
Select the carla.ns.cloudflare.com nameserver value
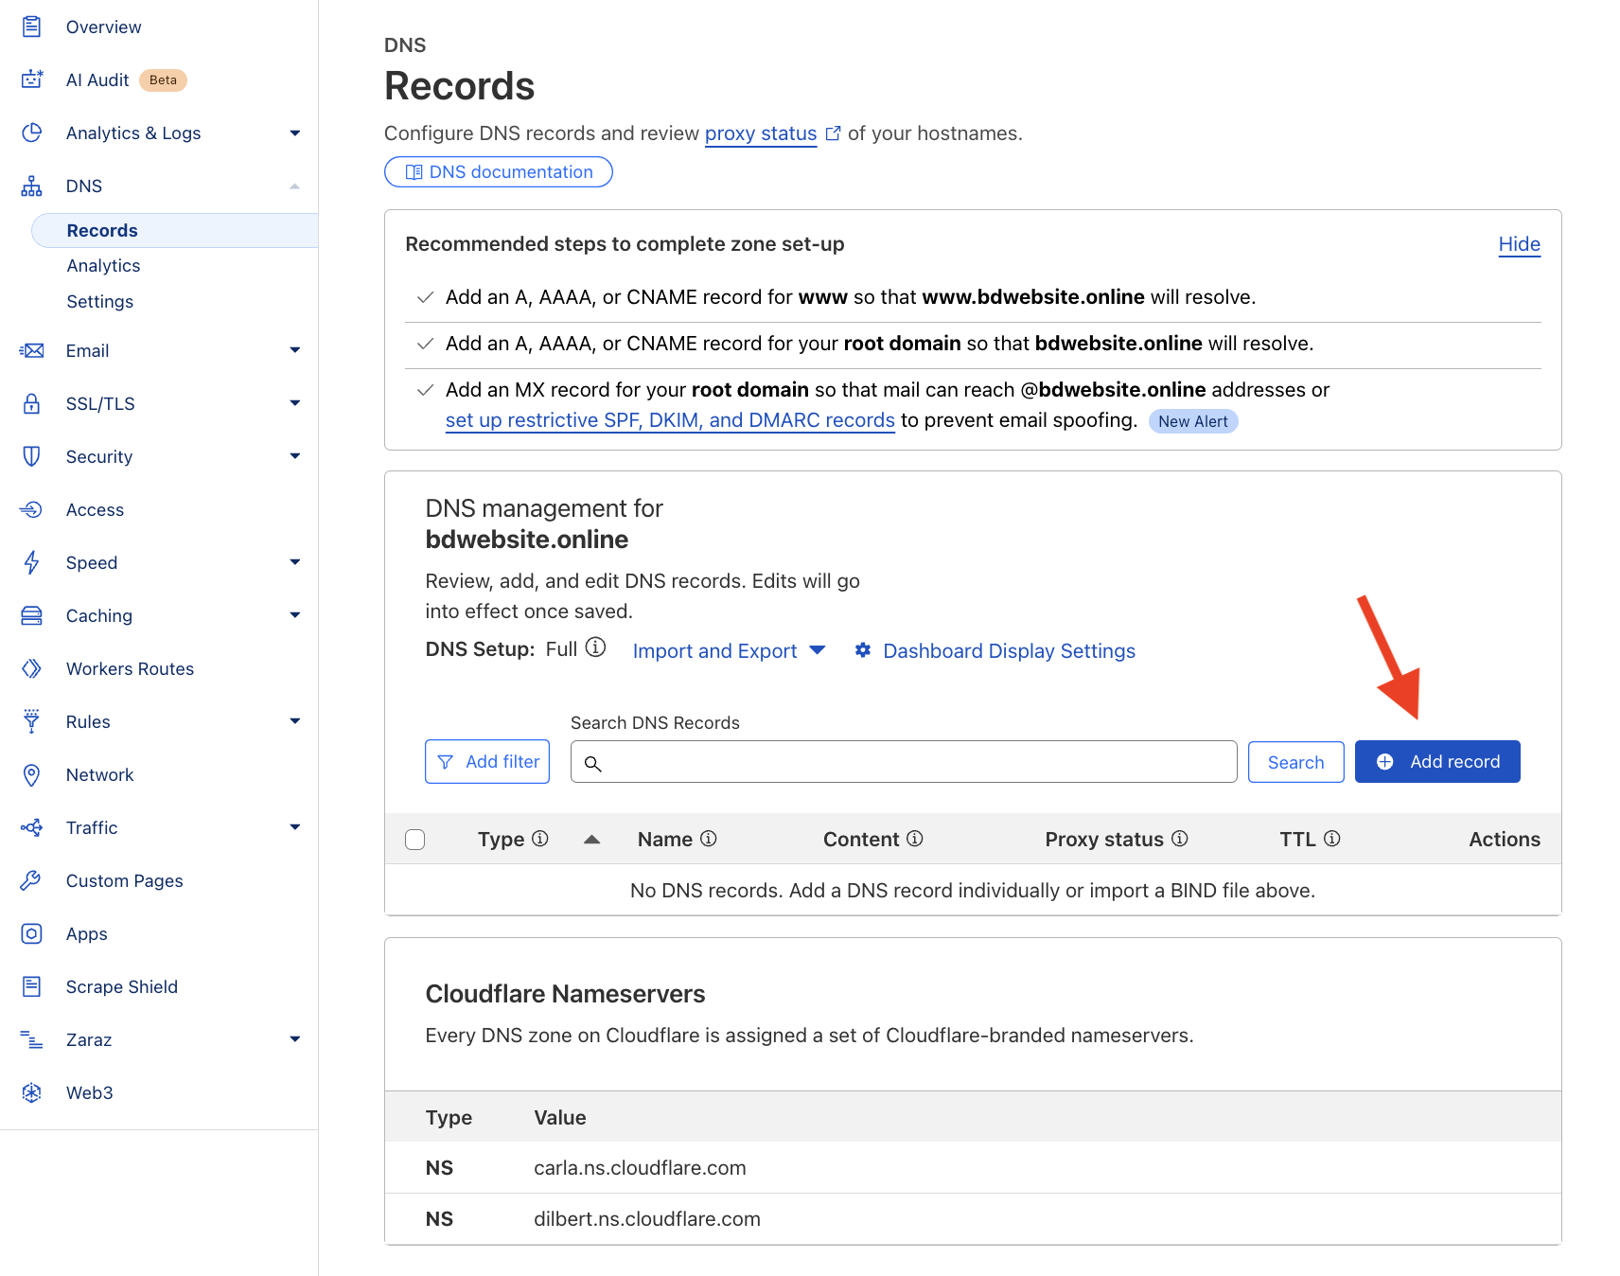(640, 1168)
